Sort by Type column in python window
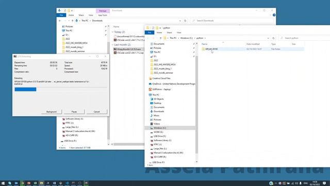The height and width of the screenshot is (186, 330). (273, 44)
